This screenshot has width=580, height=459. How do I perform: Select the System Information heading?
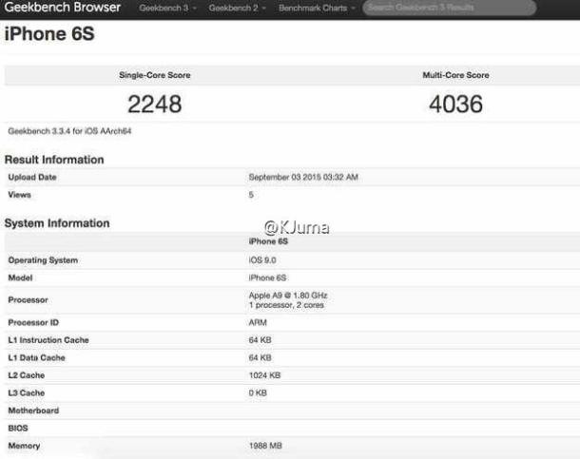pyautogui.click(x=57, y=223)
